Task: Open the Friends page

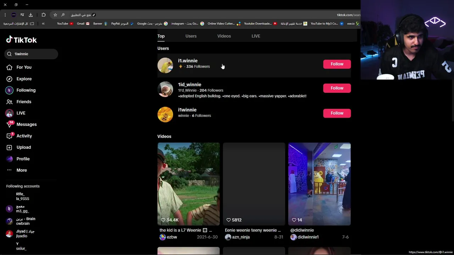Action: coord(19,102)
